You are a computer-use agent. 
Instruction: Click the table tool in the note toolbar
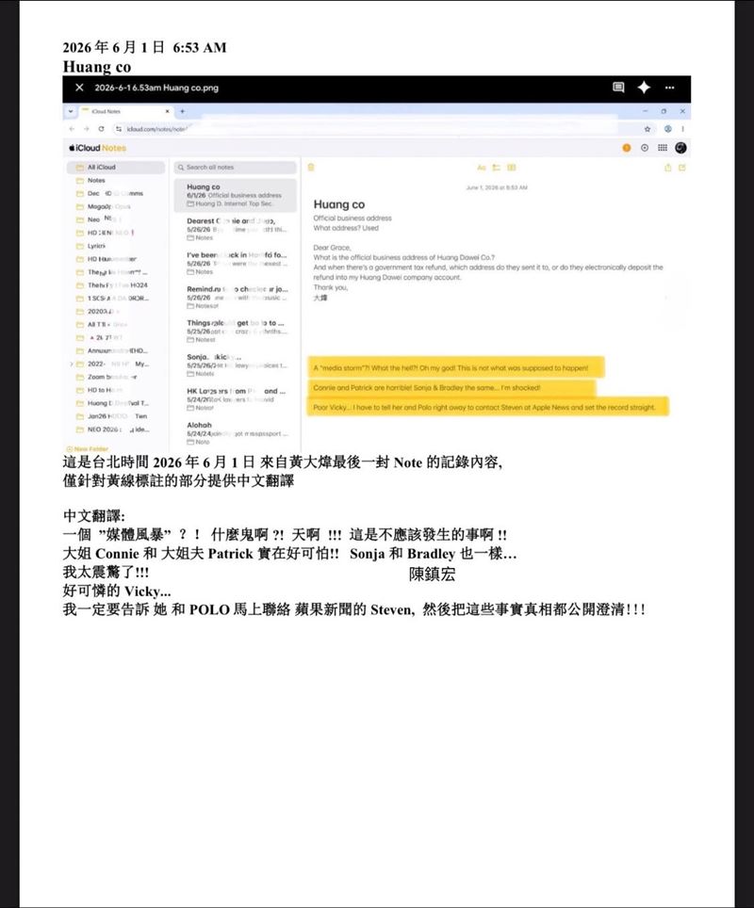pyautogui.click(x=512, y=168)
